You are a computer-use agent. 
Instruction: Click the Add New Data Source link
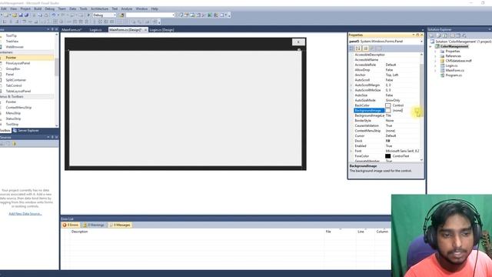click(25, 214)
